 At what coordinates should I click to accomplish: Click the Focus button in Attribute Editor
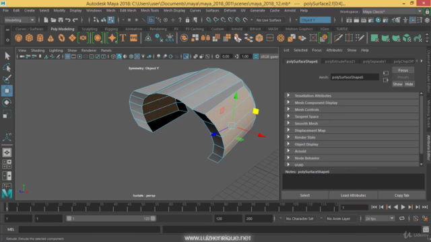[x=403, y=70]
